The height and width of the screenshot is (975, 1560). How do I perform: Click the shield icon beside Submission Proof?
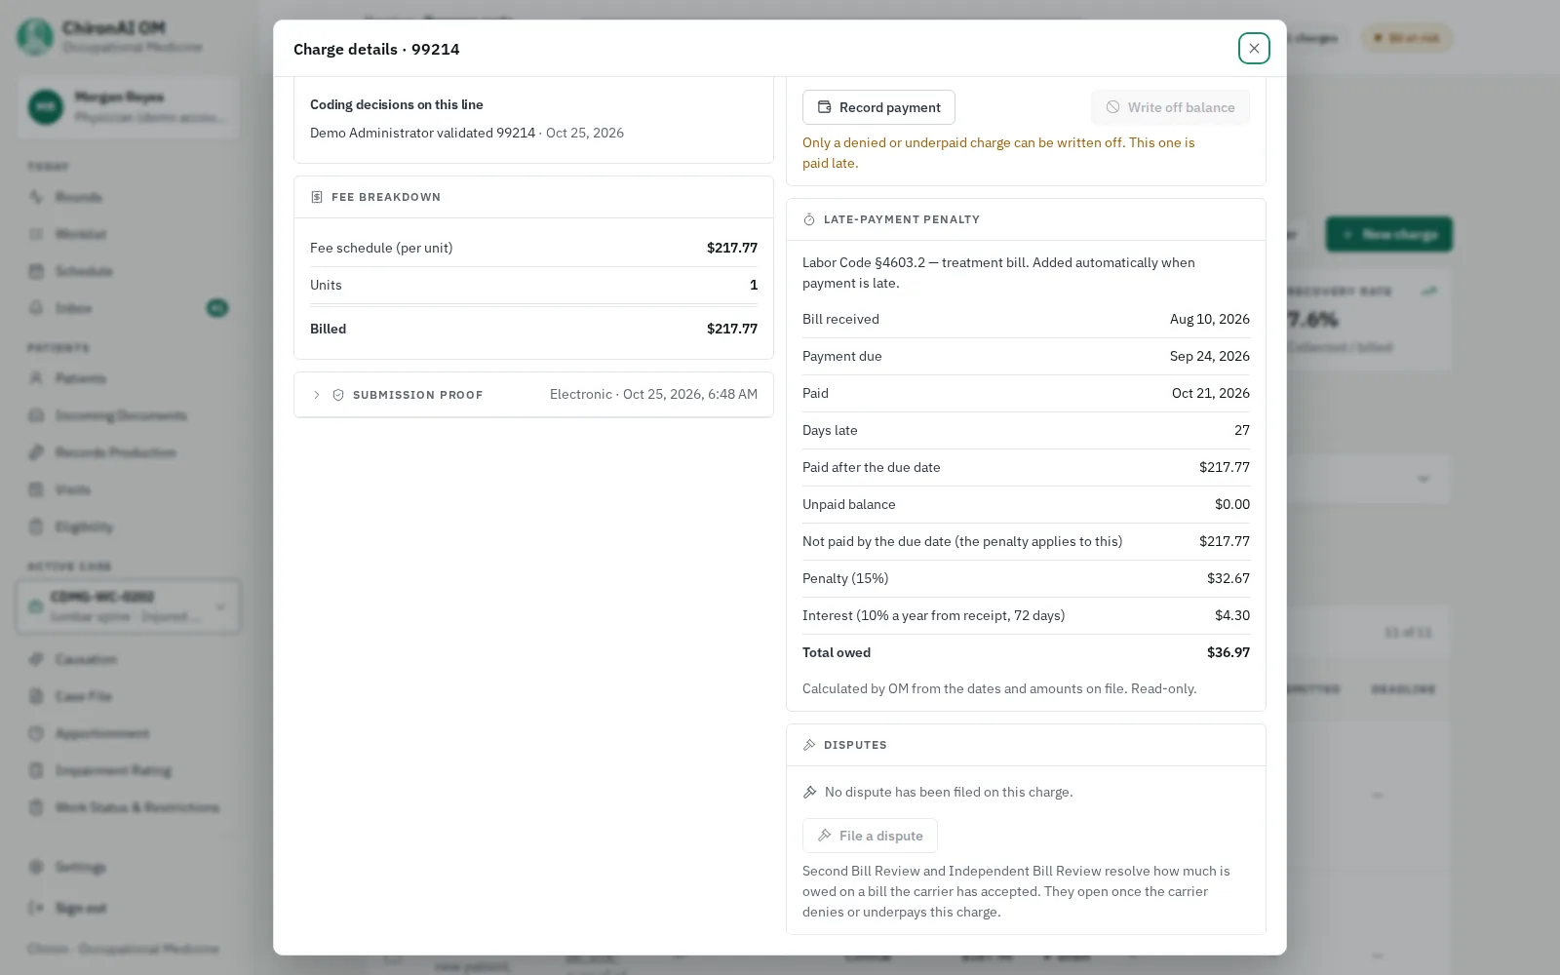click(x=338, y=395)
